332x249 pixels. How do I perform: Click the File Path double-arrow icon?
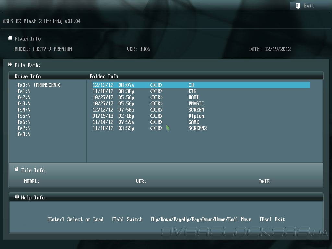coord(10,65)
